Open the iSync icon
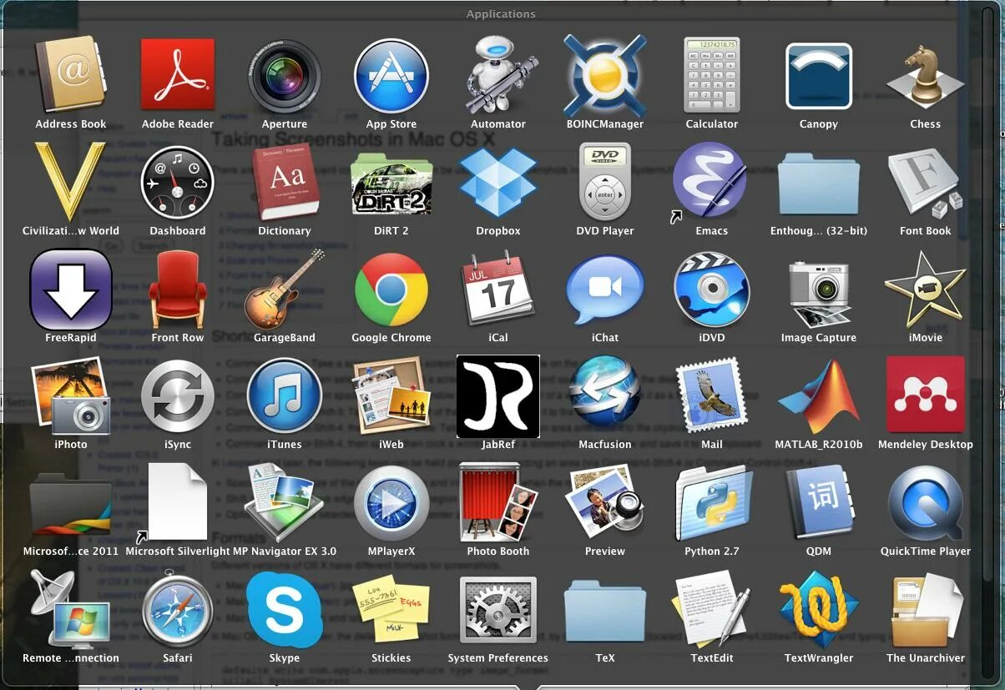 pos(178,396)
